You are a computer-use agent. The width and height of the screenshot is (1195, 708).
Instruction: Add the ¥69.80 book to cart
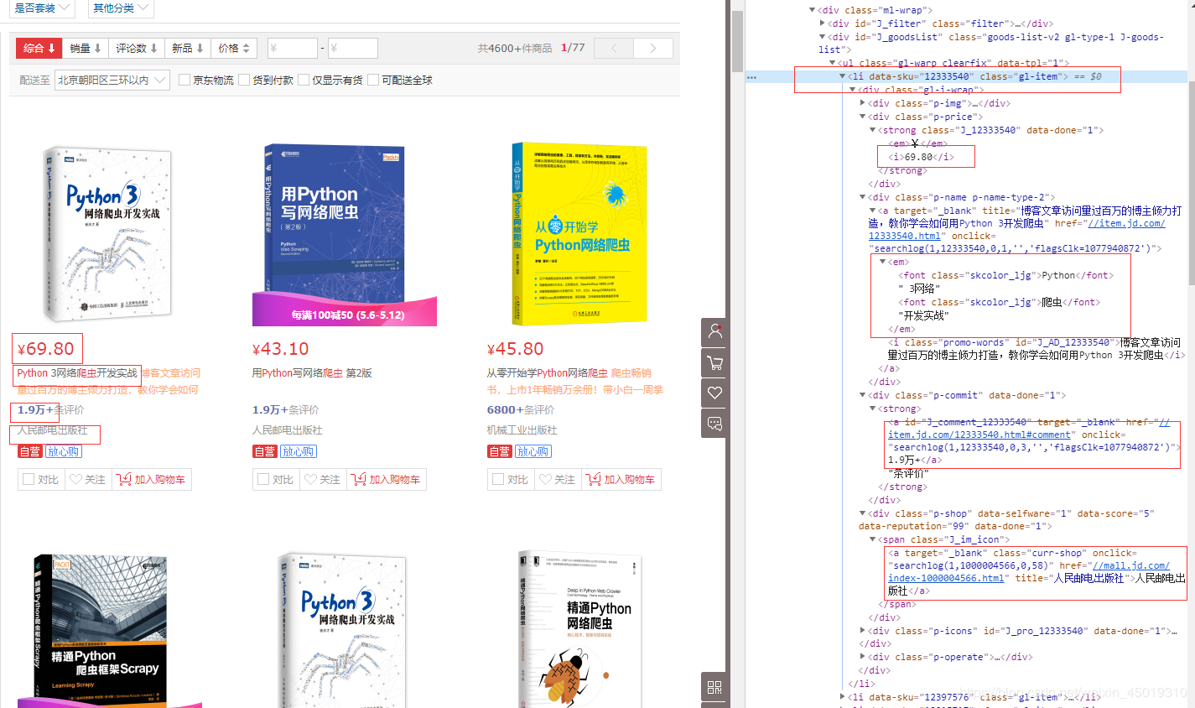pos(151,480)
